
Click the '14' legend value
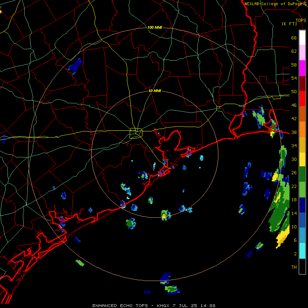(294, 213)
